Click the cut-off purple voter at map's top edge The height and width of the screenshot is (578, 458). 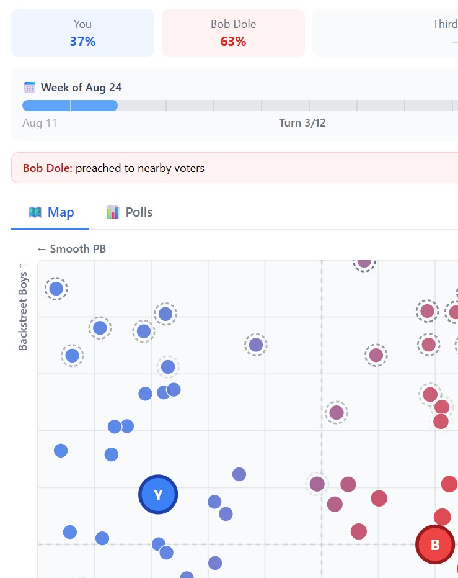click(x=364, y=261)
